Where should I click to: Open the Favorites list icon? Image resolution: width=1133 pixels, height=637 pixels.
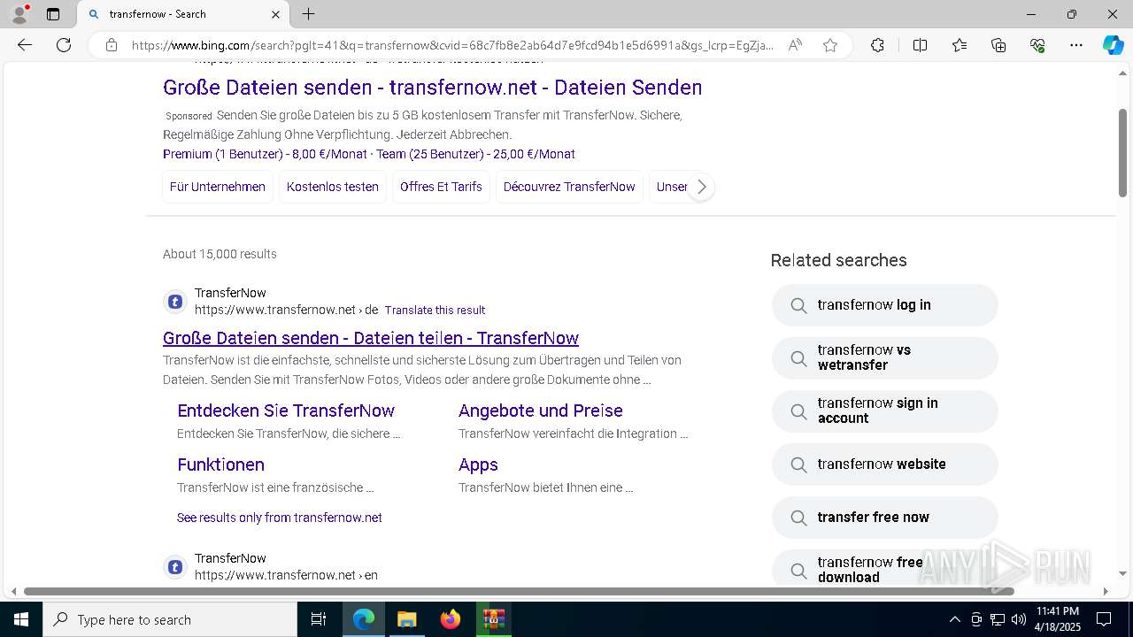tap(960, 45)
